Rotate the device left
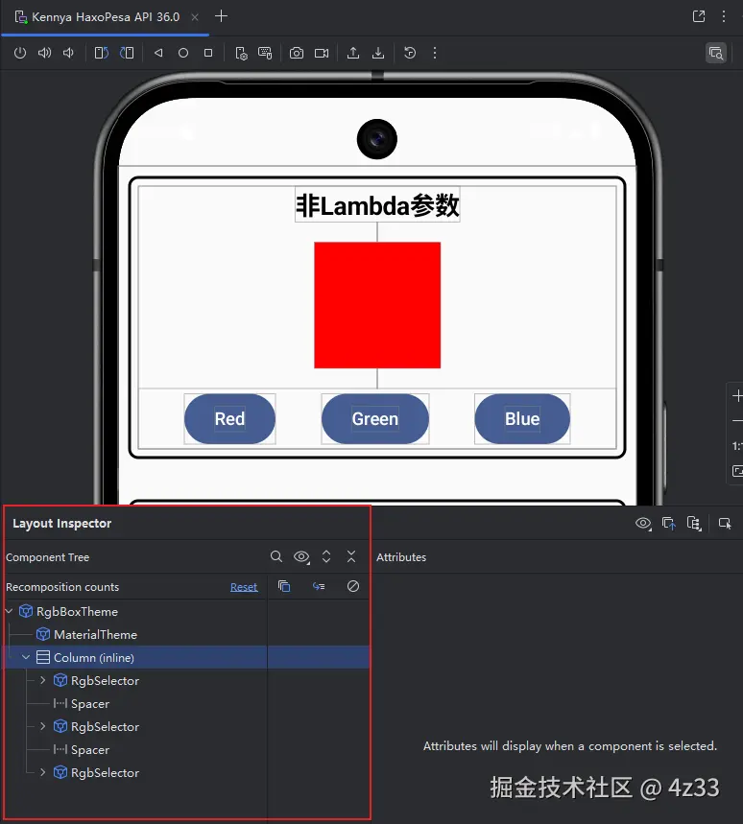Screen dimensions: 743x824 coord(102,53)
